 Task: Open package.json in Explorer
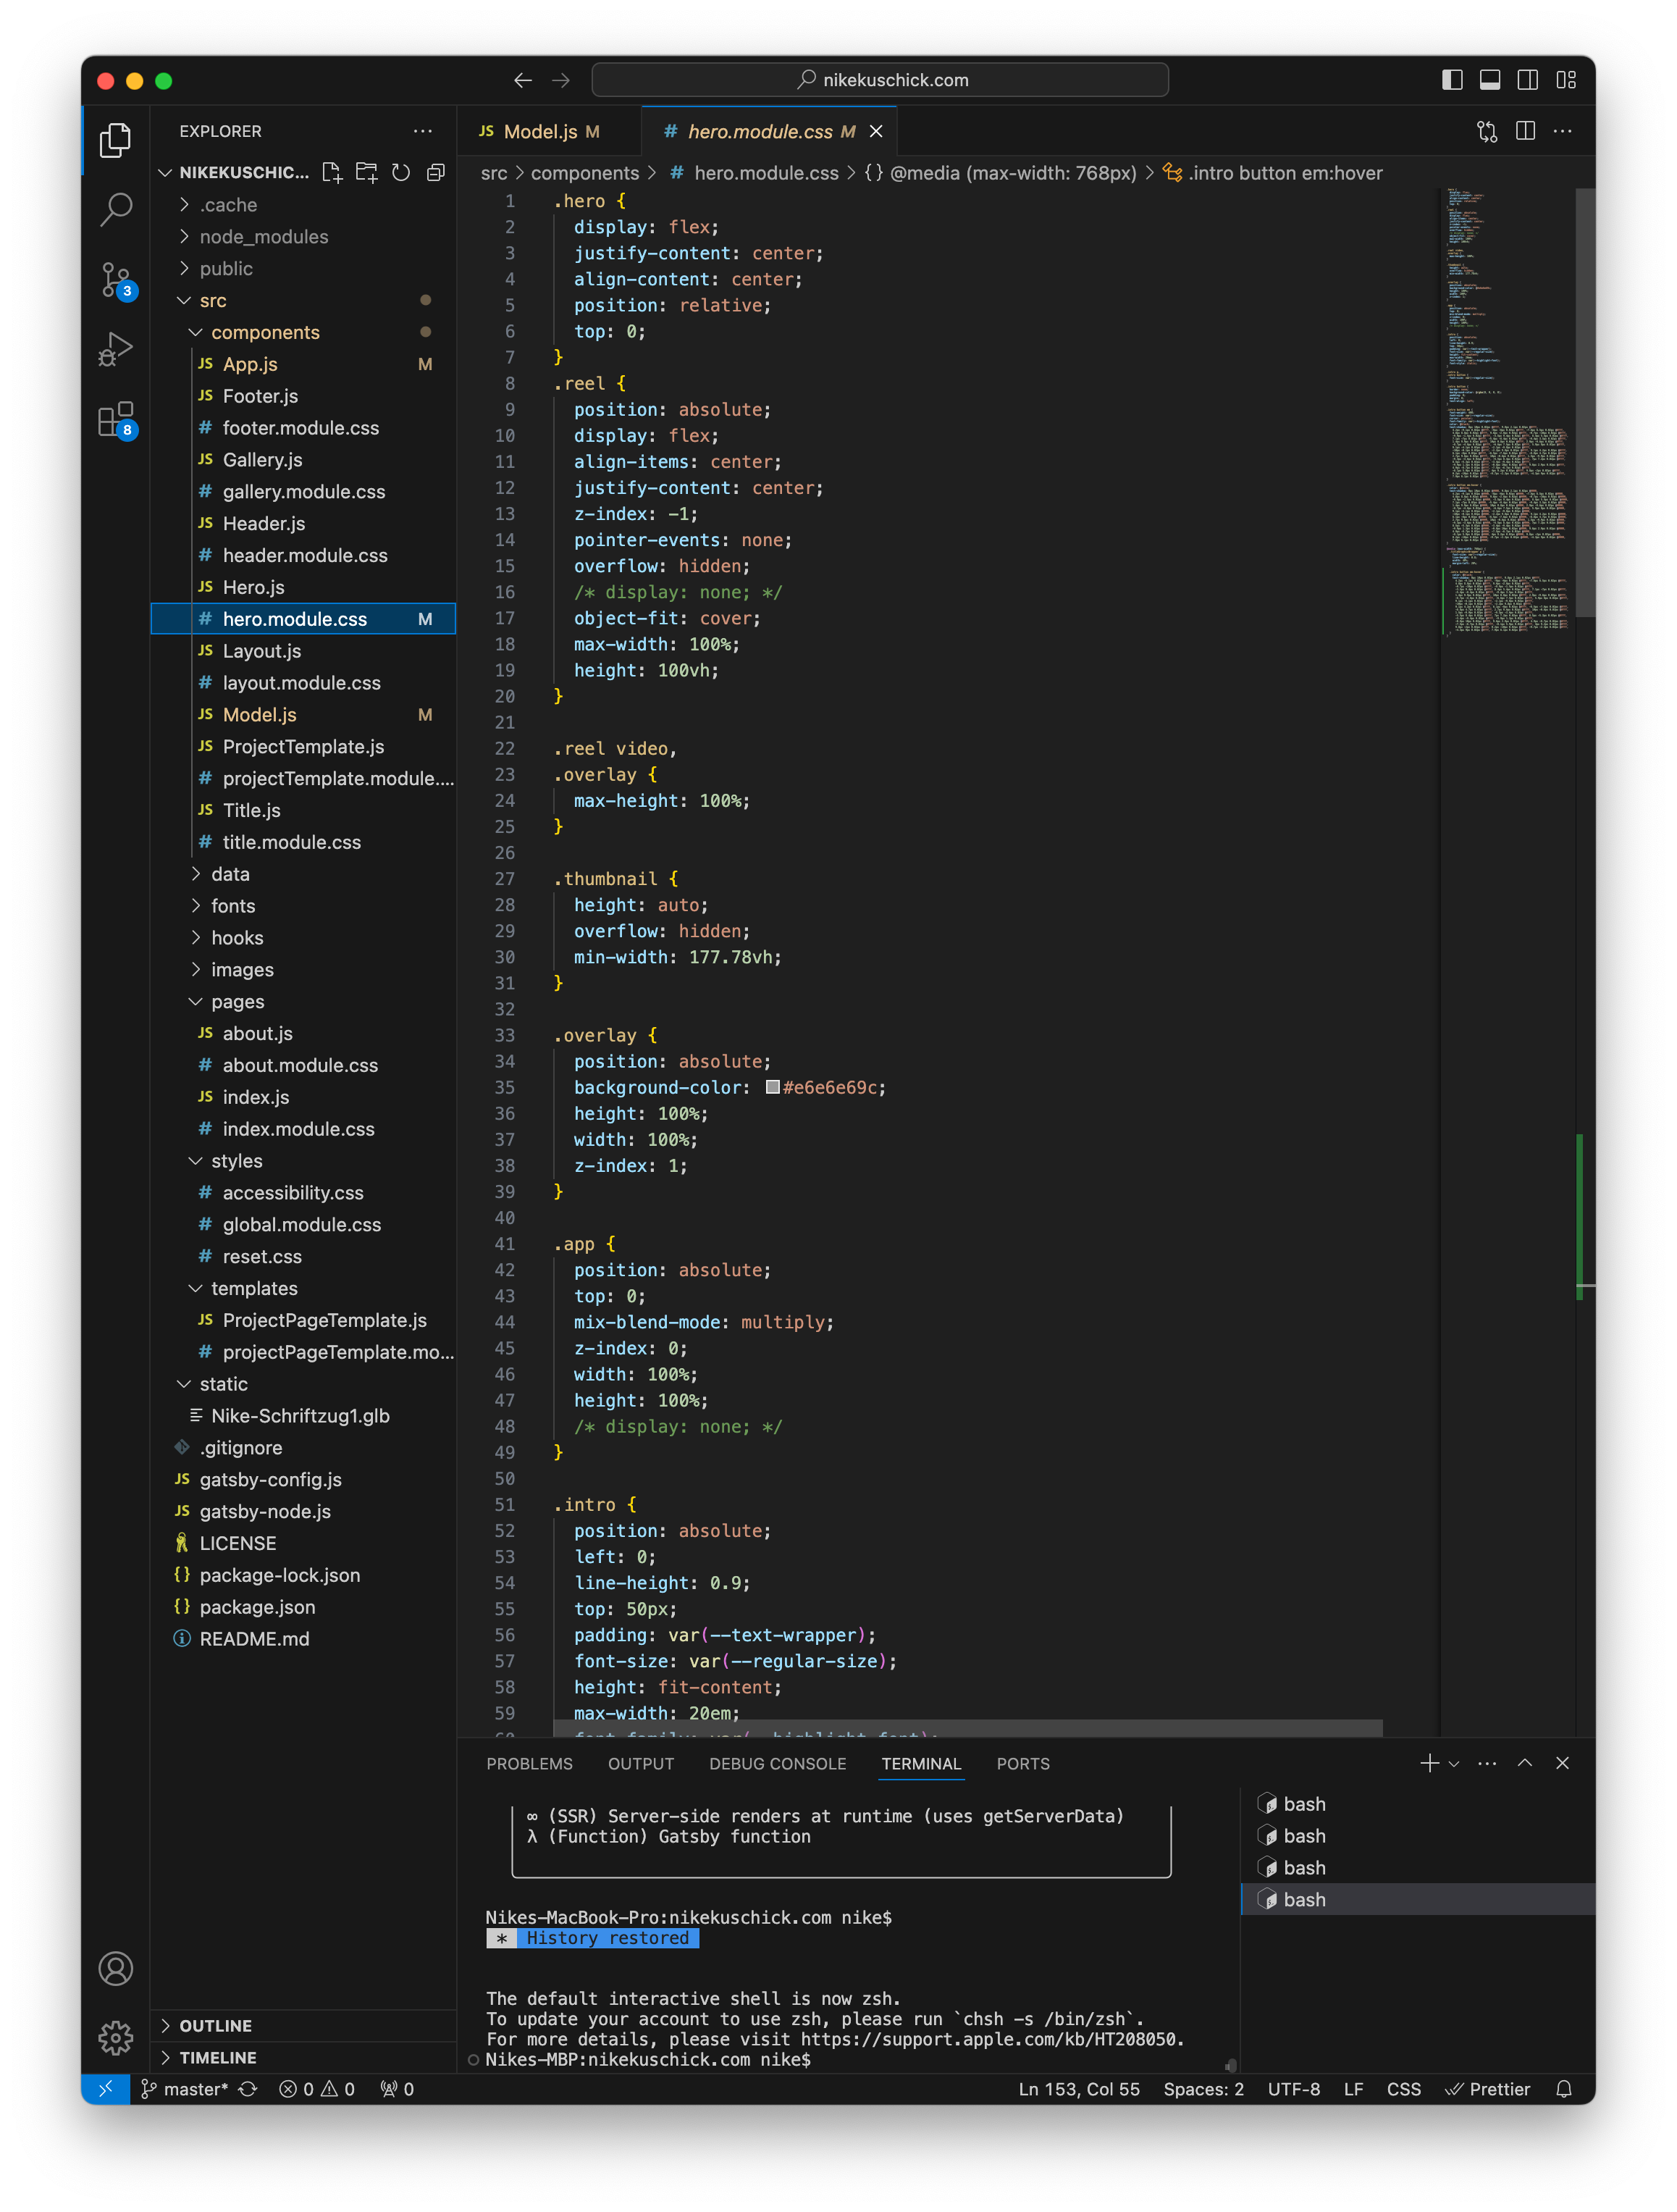click(304, 1607)
